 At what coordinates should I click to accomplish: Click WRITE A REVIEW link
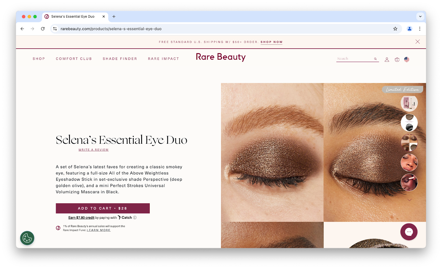[x=93, y=150]
